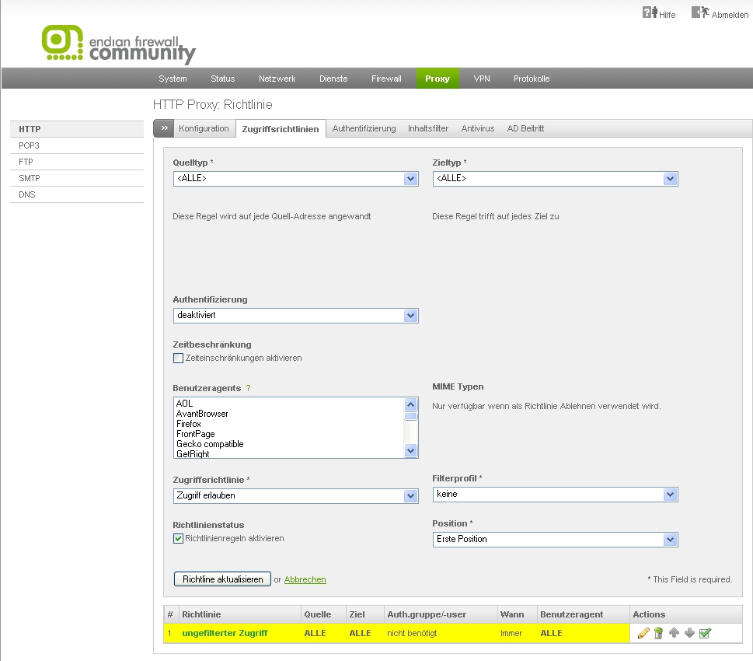Enable the Zeiteinschränkungen aktivieren checkbox
The width and height of the screenshot is (753, 661).
click(x=179, y=358)
